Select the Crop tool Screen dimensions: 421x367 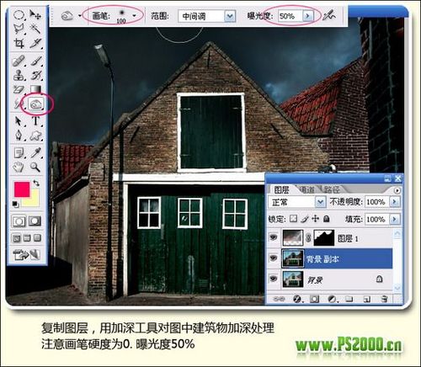(19, 44)
